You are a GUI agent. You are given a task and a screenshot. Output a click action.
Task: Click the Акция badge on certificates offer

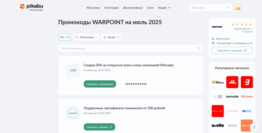(73, 113)
